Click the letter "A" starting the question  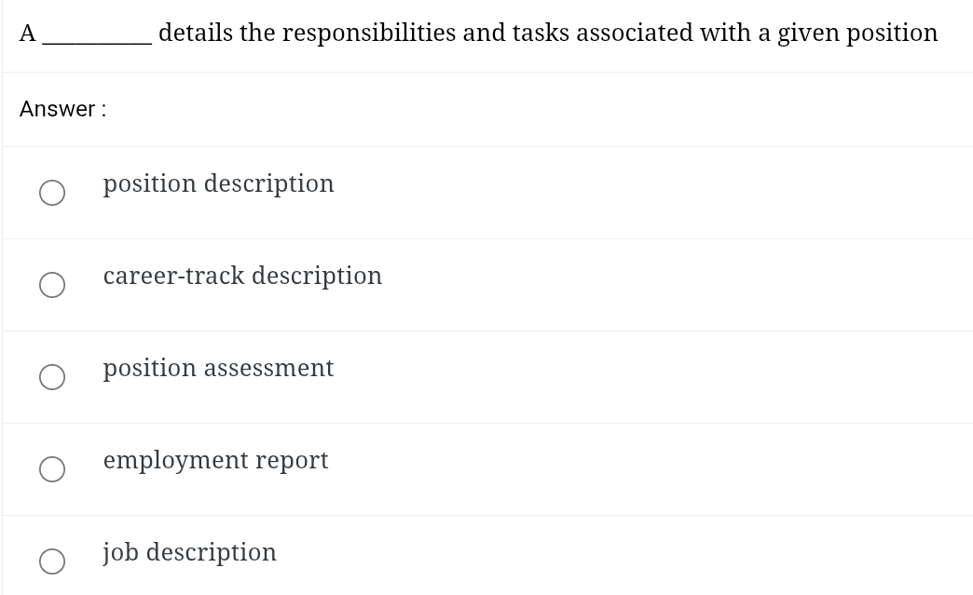(x=28, y=34)
